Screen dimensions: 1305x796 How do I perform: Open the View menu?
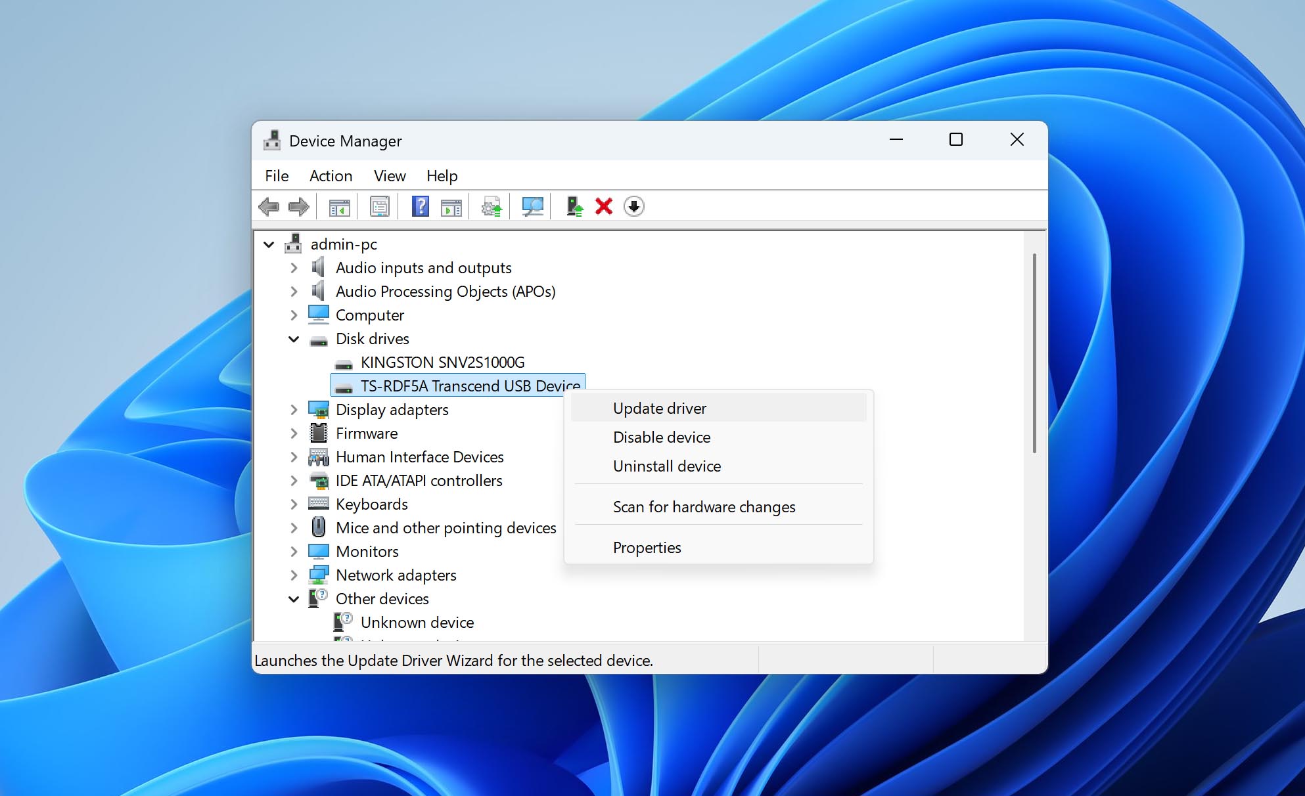tap(389, 175)
